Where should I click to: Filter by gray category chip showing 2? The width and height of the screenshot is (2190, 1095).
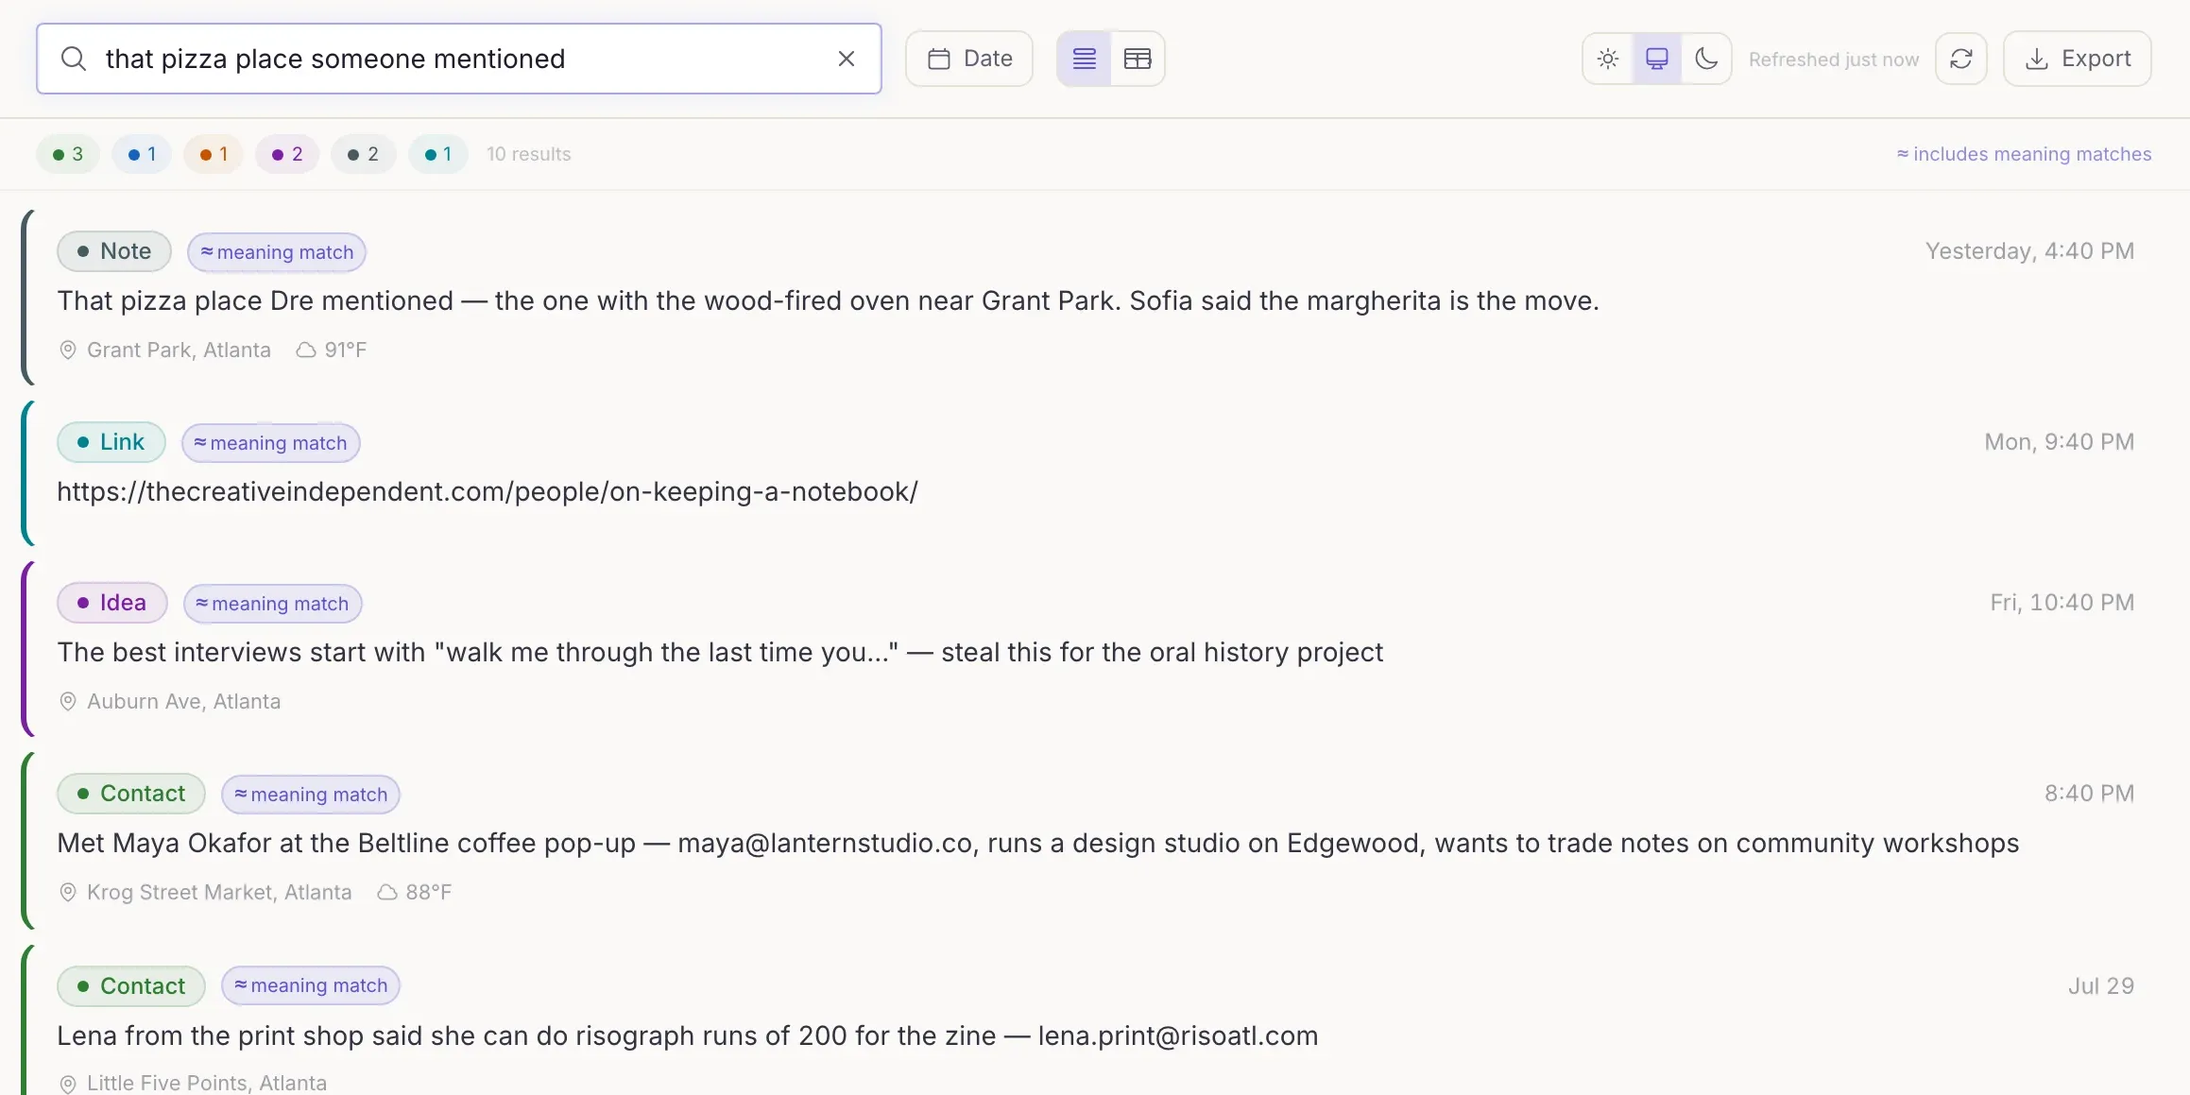click(x=363, y=154)
